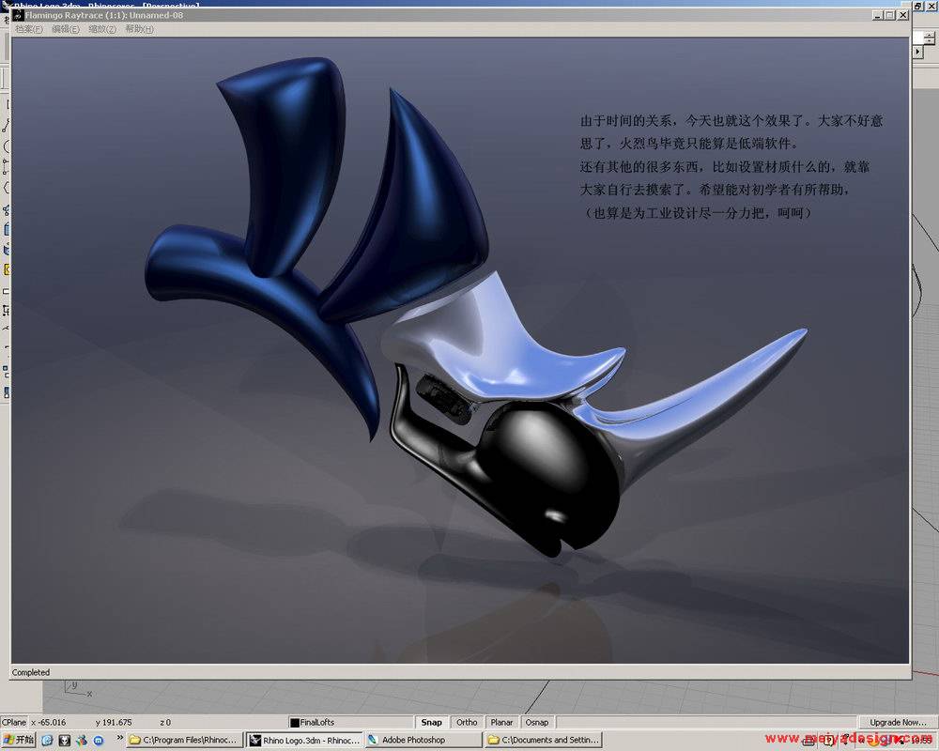Click the quick launch chevron to show more

(x=120, y=738)
